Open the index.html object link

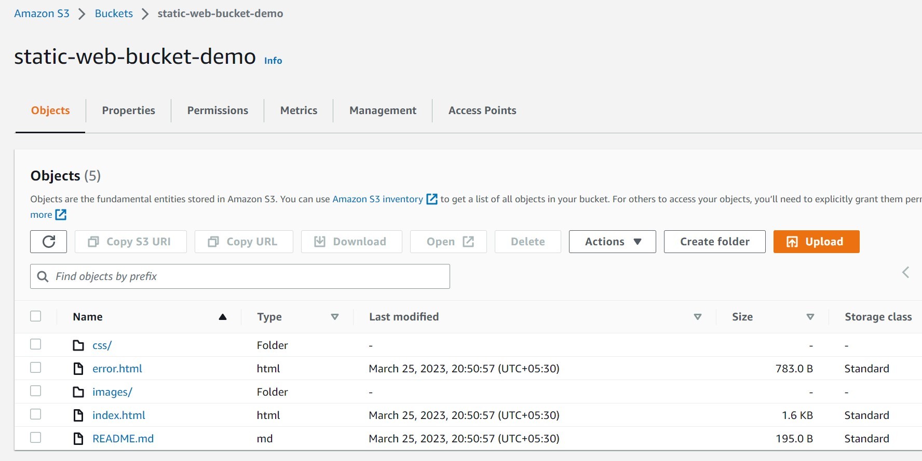coord(118,415)
